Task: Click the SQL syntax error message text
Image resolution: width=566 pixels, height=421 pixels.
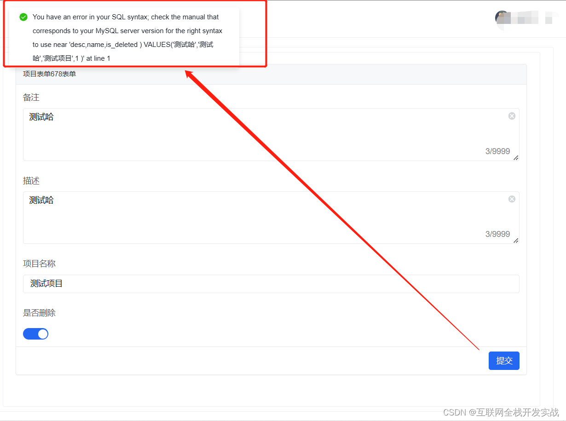Action: 127,38
